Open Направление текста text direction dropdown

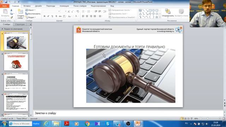click(120, 10)
